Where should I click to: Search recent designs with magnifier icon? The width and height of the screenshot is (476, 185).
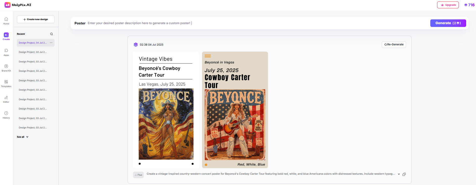tap(52, 34)
